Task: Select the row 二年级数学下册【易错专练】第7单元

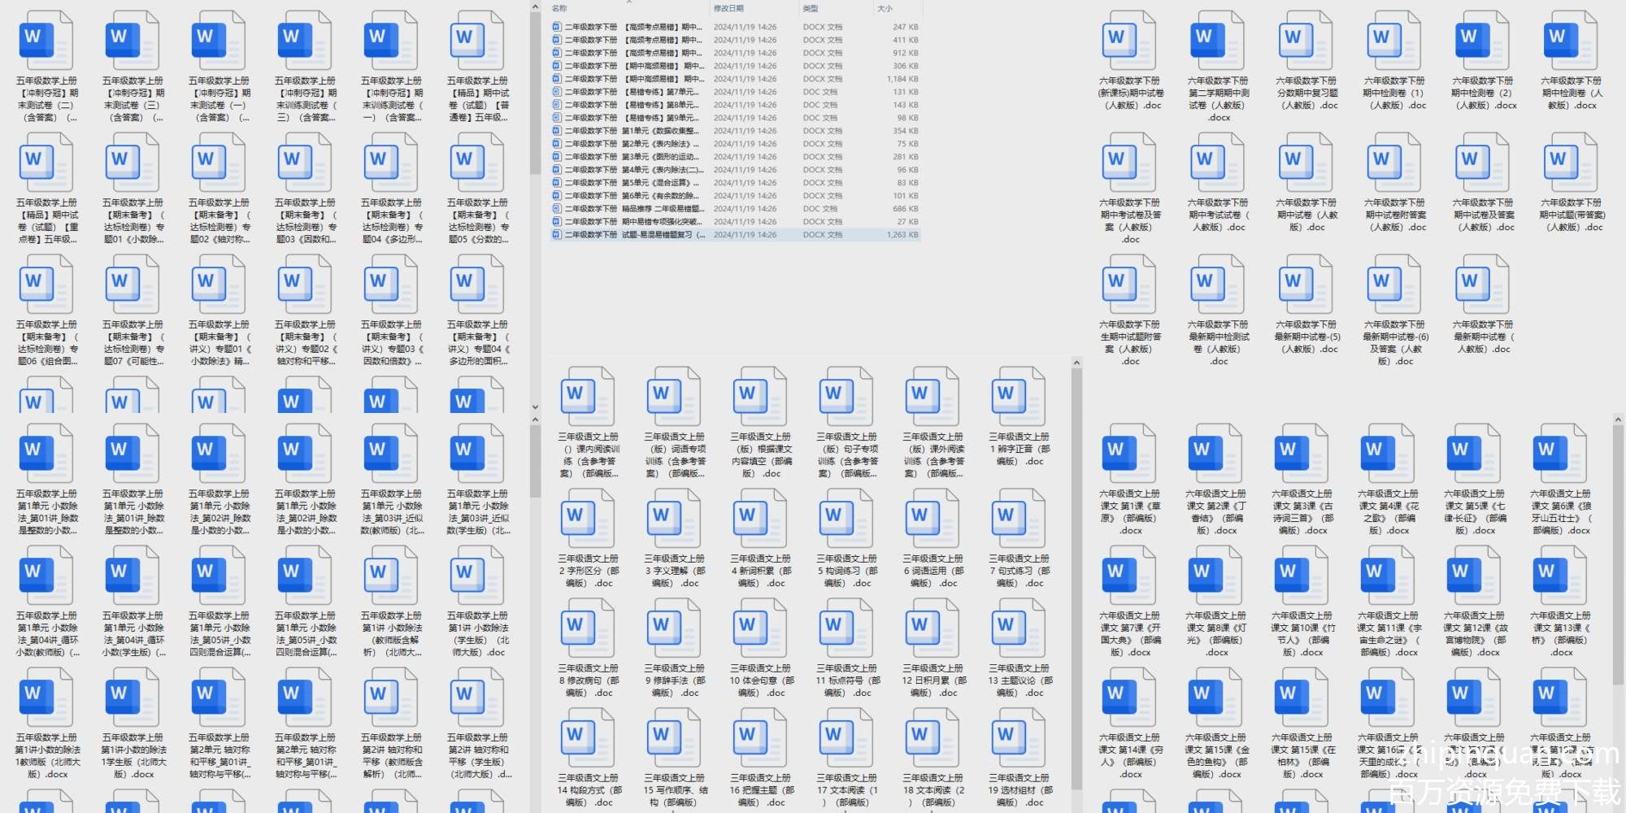Action: point(735,92)
